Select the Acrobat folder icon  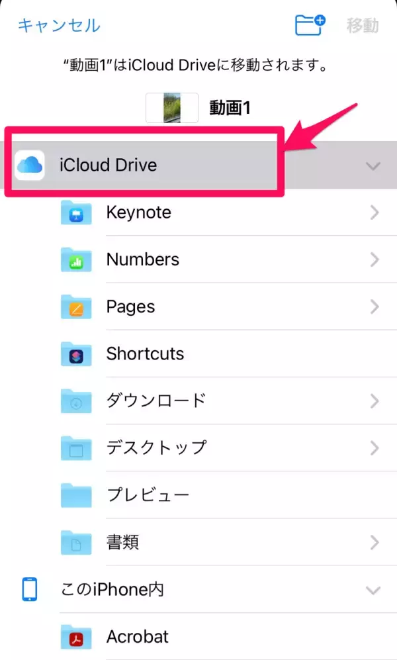pyautogui.click(x=75, y=637)
